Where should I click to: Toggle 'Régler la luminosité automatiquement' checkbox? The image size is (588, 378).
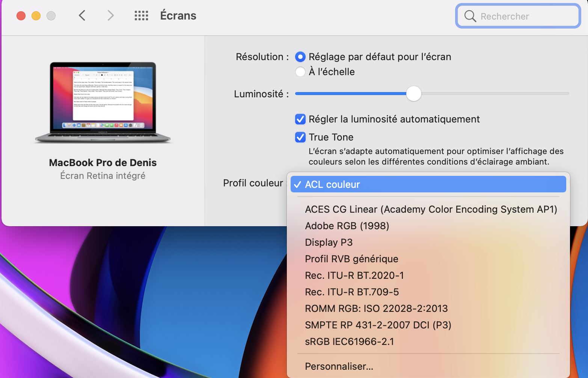click(300, 119)
